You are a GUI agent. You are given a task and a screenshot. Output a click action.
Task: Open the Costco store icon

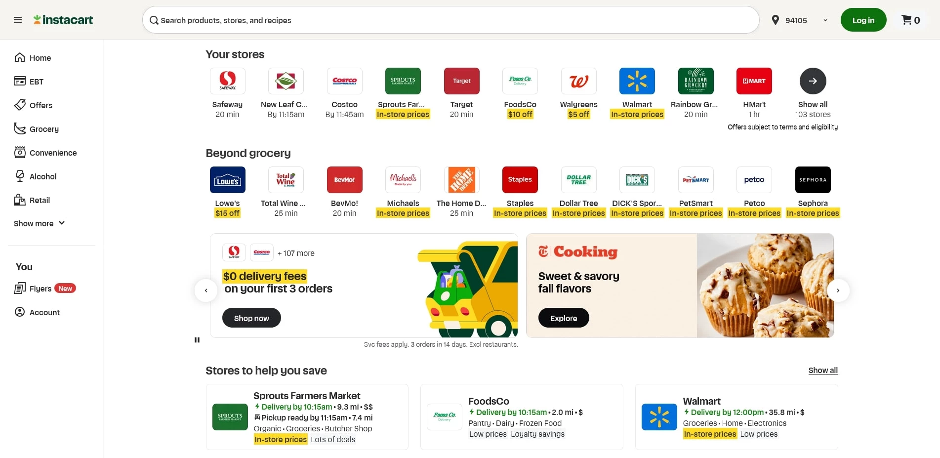click(344, 81)
